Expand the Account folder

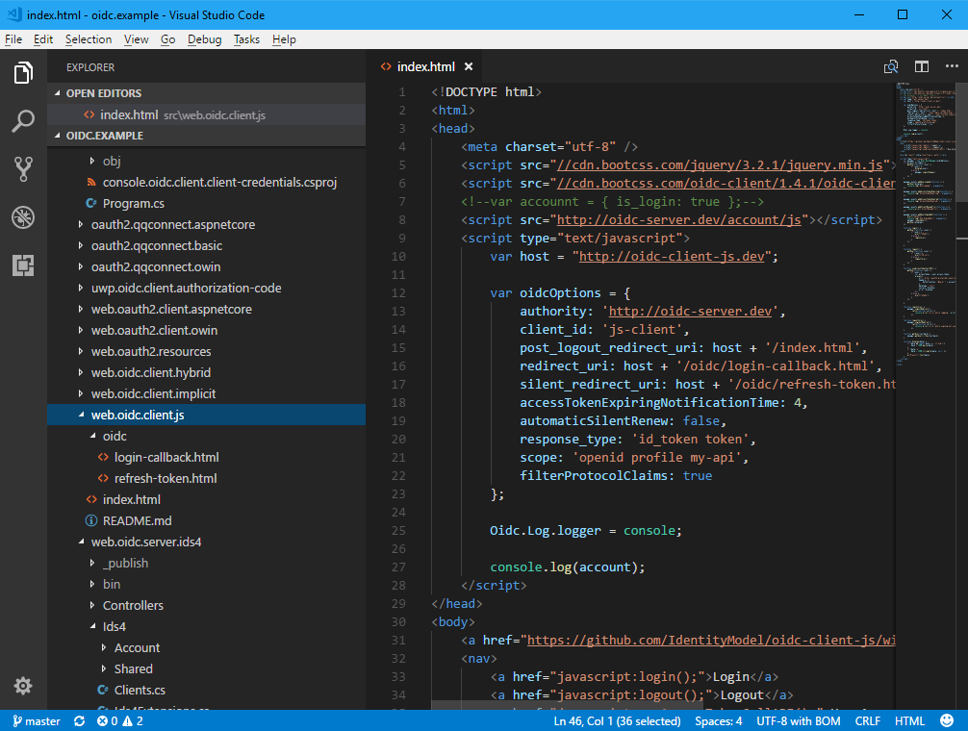pyautogui.click(x=104, y=647)
